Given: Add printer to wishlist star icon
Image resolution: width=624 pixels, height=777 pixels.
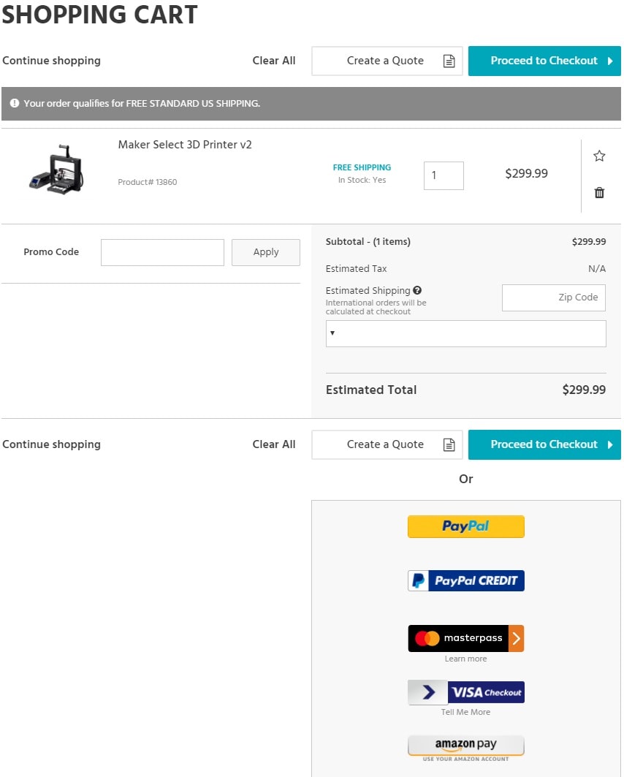Looking at the screenshot, I should 599,156.
